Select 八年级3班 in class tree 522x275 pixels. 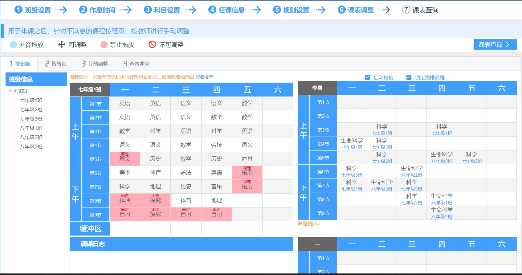tap(31, 146)
